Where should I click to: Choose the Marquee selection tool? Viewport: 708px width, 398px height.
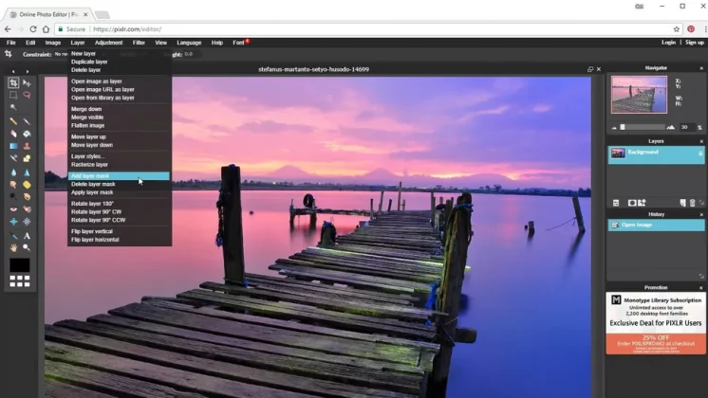13,95
